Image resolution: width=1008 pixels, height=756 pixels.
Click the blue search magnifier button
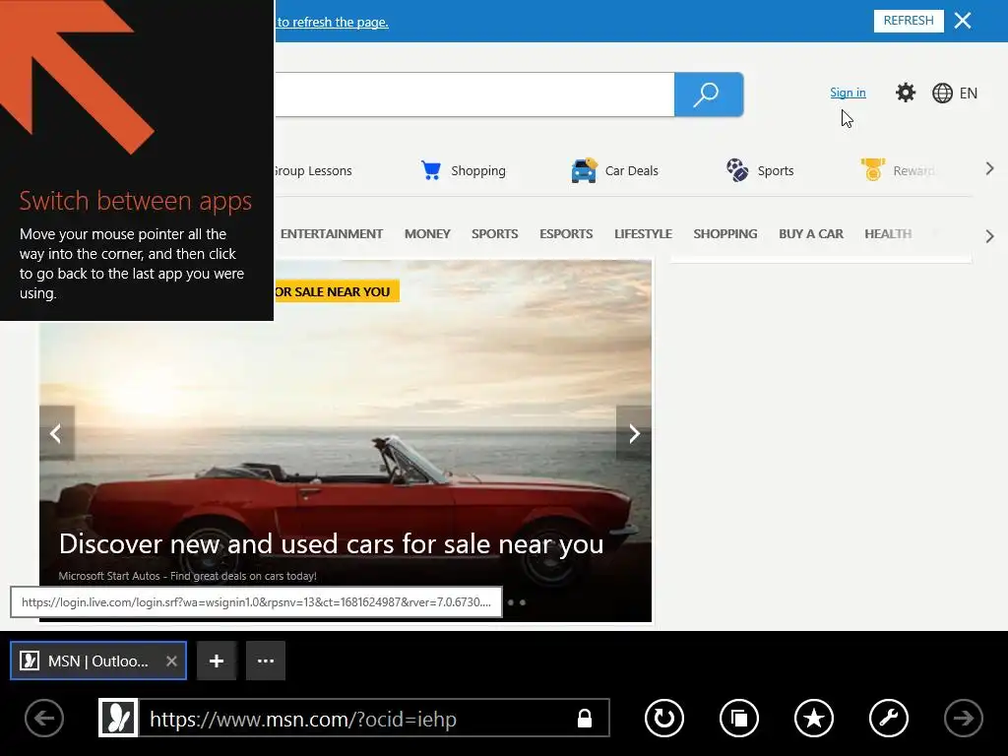click(x=709, y=94)
